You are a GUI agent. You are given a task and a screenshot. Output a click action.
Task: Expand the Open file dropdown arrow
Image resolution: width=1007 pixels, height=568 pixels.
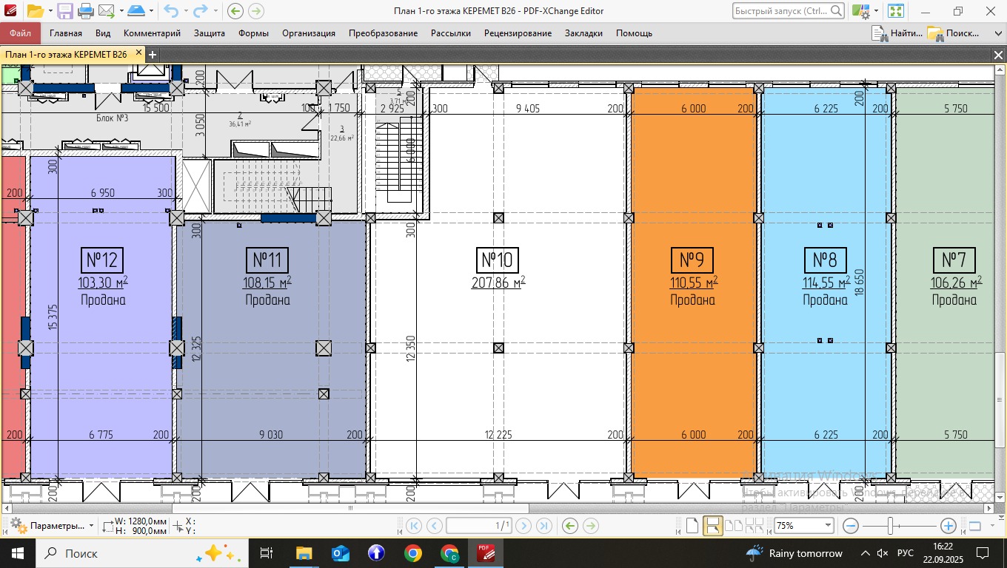[x=50, y=11]
